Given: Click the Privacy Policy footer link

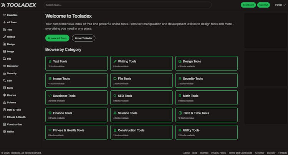Looking at the screenshot, I should [218, 153].
